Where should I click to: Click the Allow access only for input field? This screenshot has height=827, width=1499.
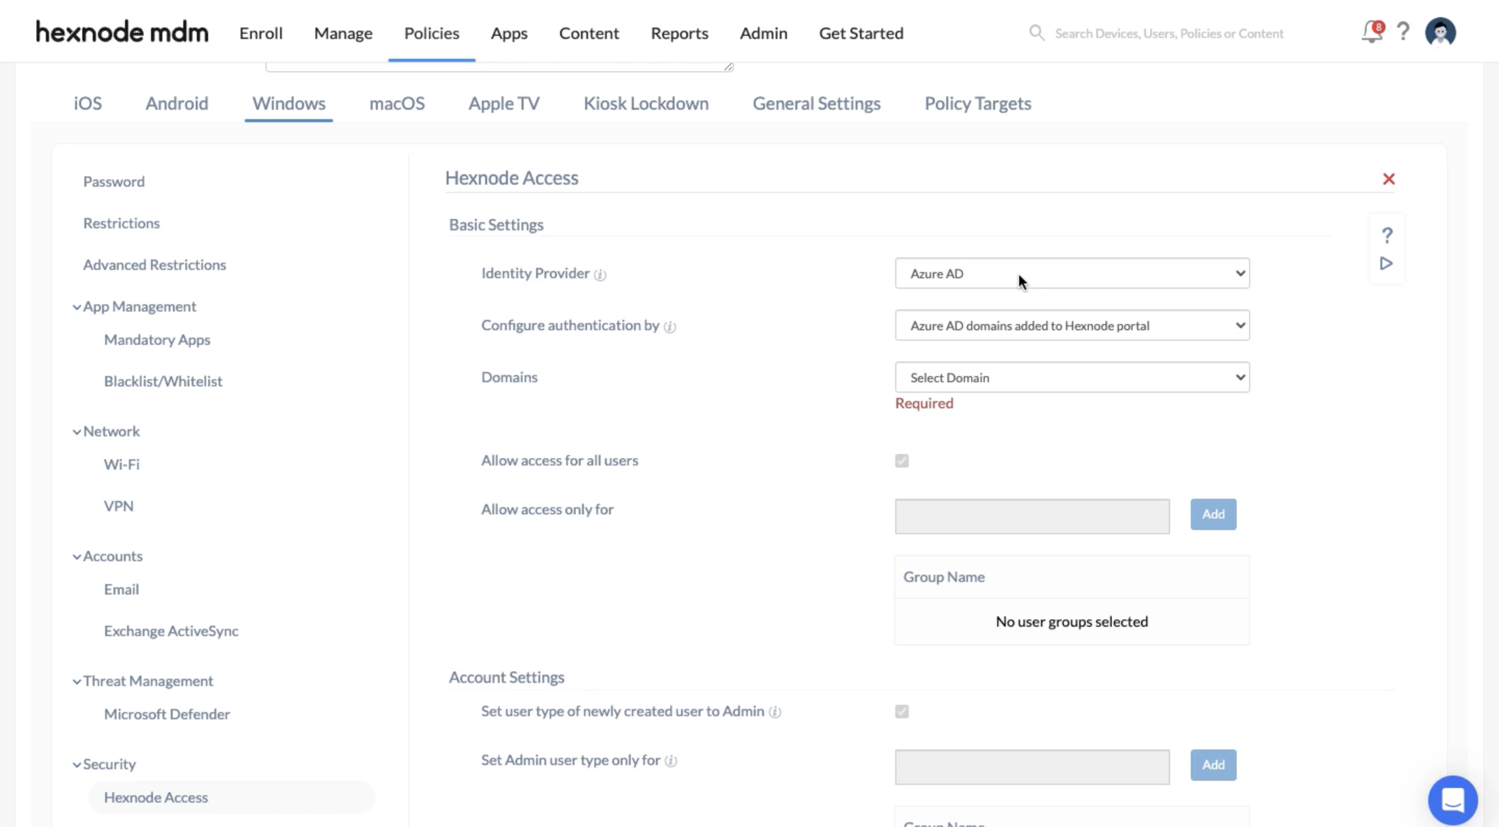(x=1032, y=516)
